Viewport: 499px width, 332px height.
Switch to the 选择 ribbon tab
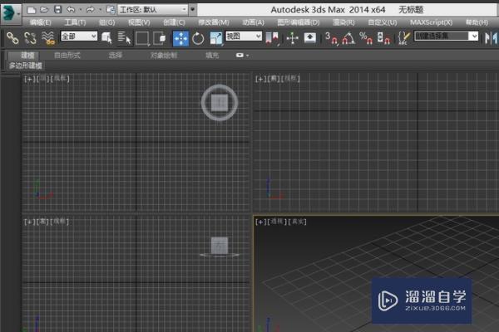pos(116,56)
